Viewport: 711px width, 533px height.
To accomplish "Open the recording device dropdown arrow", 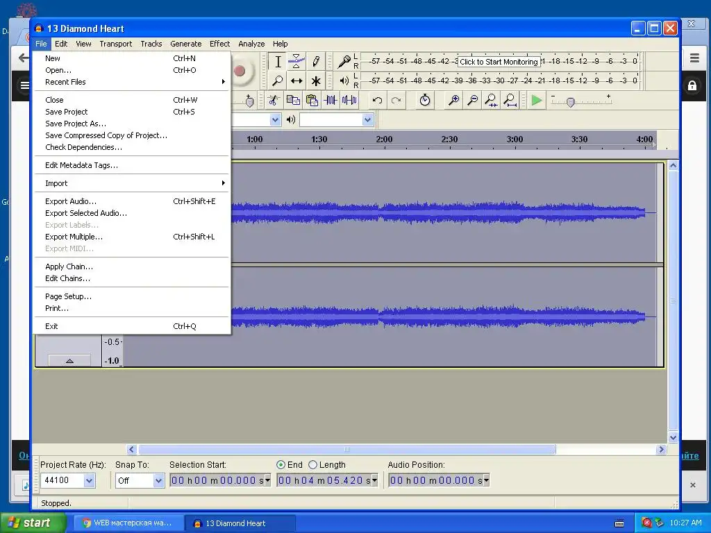I will pos(275,119).
